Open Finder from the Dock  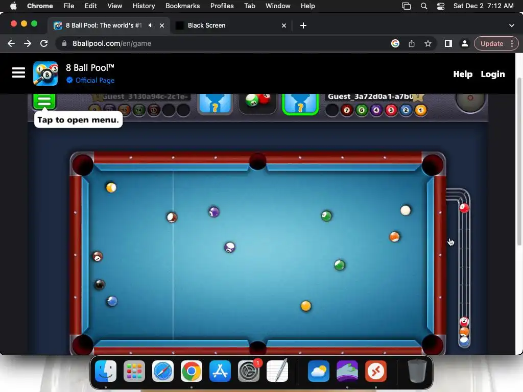106,371
